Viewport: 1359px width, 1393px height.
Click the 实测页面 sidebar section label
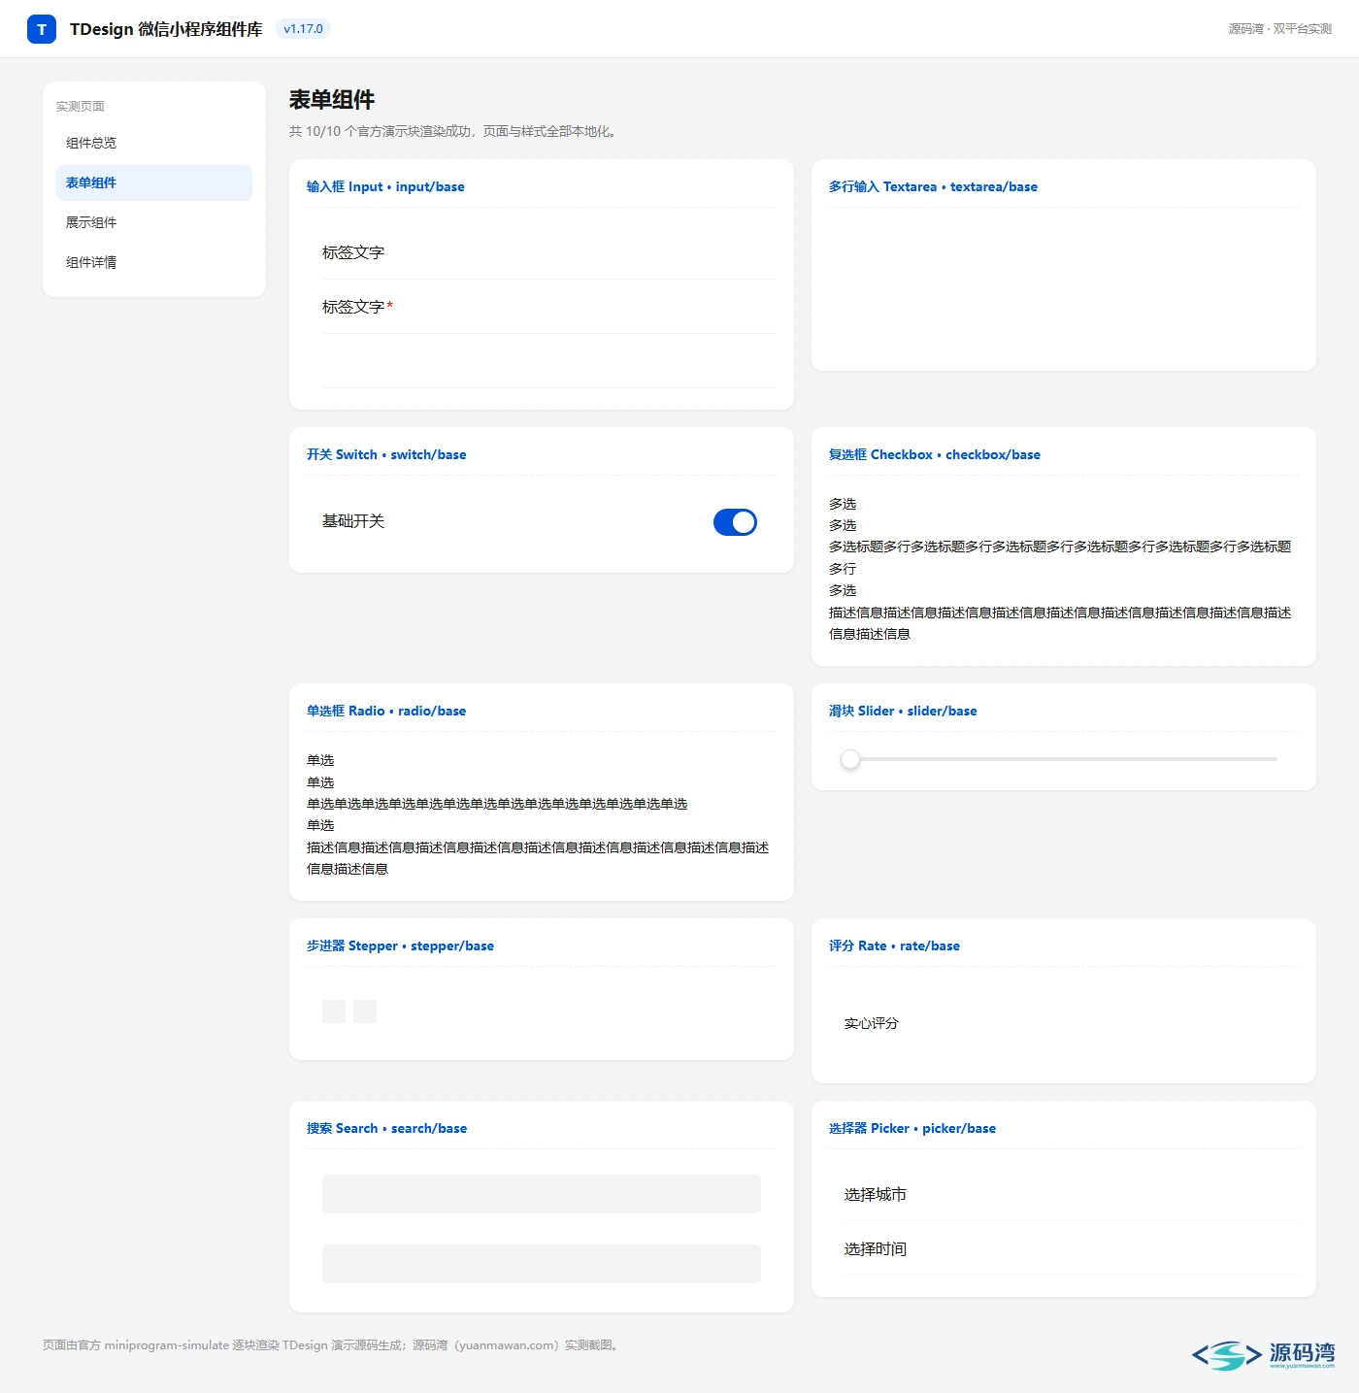tap(81, 106)
